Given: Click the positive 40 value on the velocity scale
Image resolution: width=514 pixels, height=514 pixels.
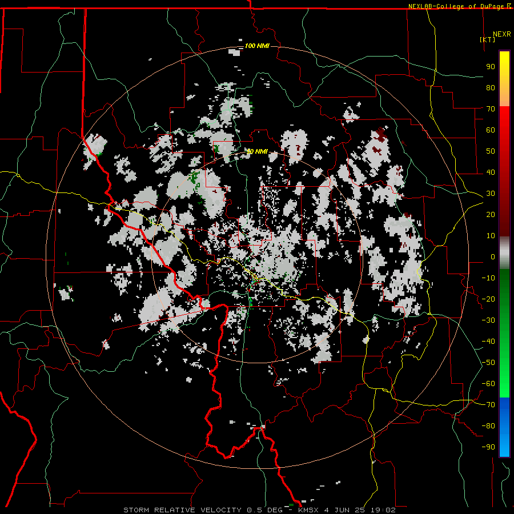Looking at the screenshot, I should pyautogui.click(x=491, y=172).
